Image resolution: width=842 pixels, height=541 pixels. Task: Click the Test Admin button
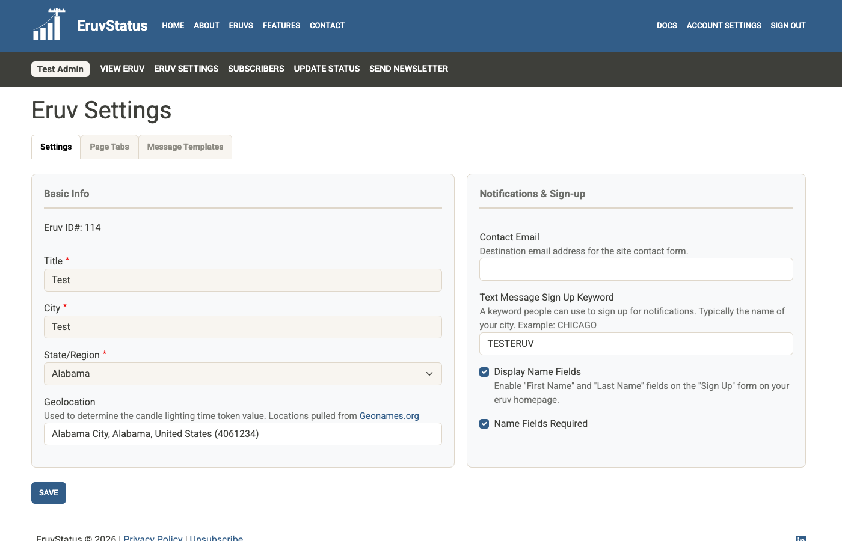coord(60,69)
